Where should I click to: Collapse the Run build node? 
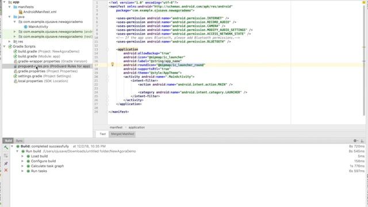[x=17, y=151]
